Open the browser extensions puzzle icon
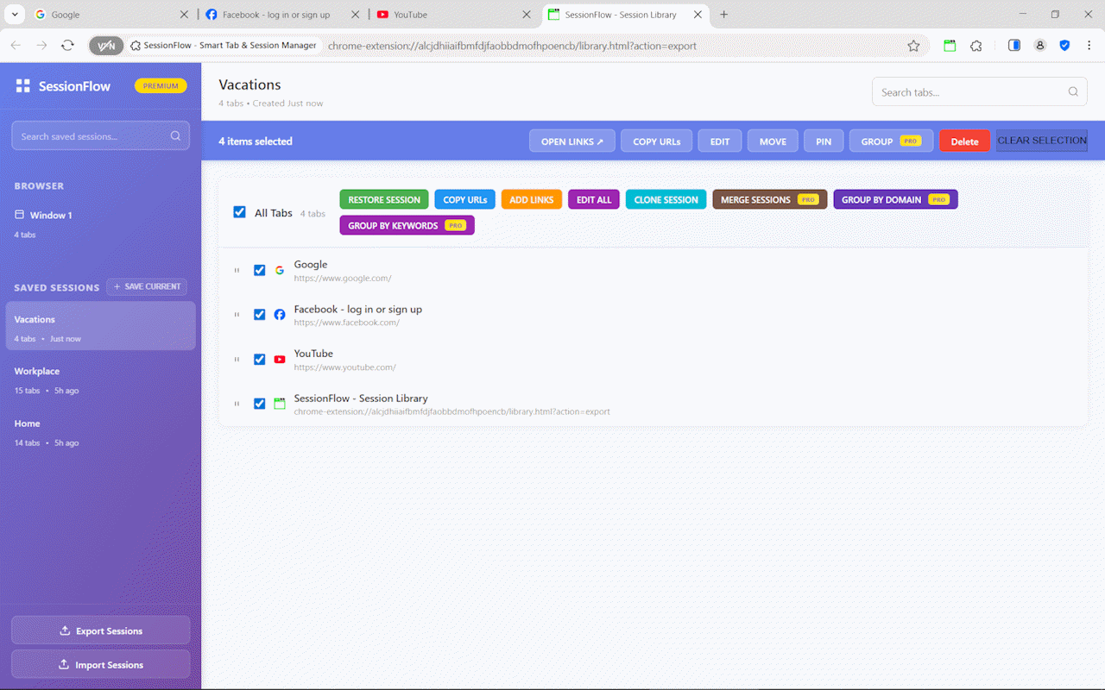 tap(976, 46)
